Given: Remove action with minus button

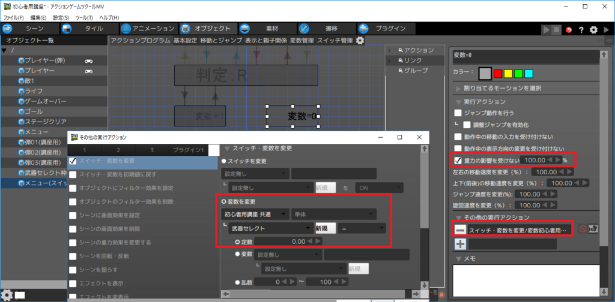Looking at the screenshot, I should [461, 230].
